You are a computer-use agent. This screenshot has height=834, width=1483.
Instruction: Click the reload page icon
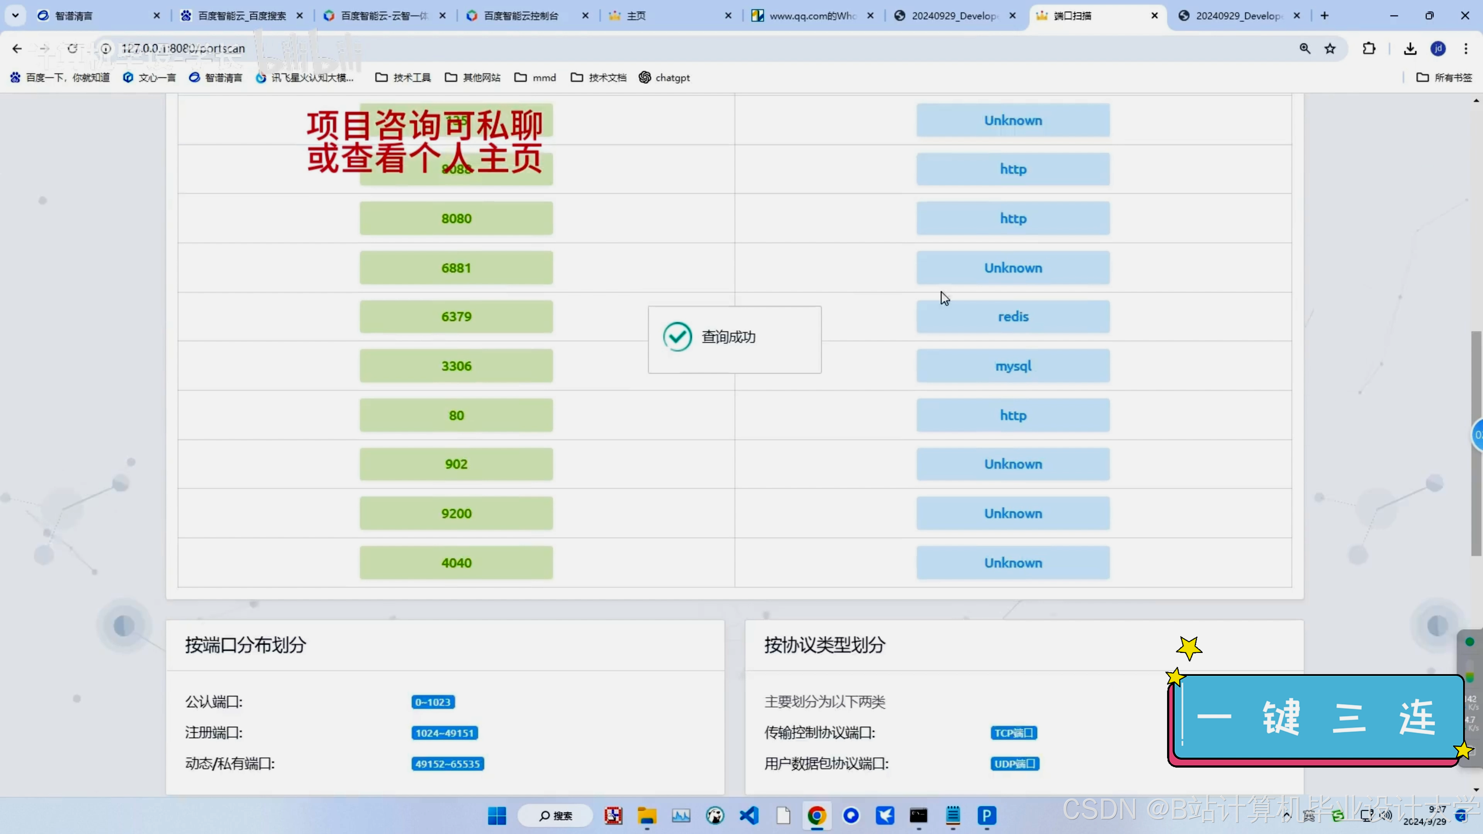(73, 48)
